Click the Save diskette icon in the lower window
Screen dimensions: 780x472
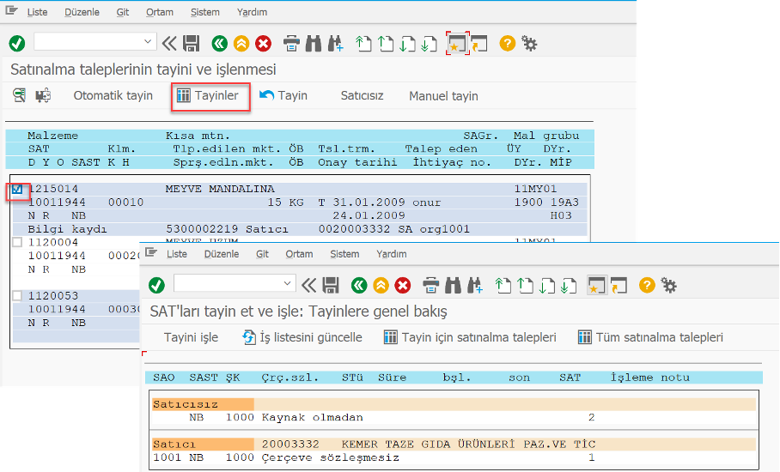(x=331, y=286)
